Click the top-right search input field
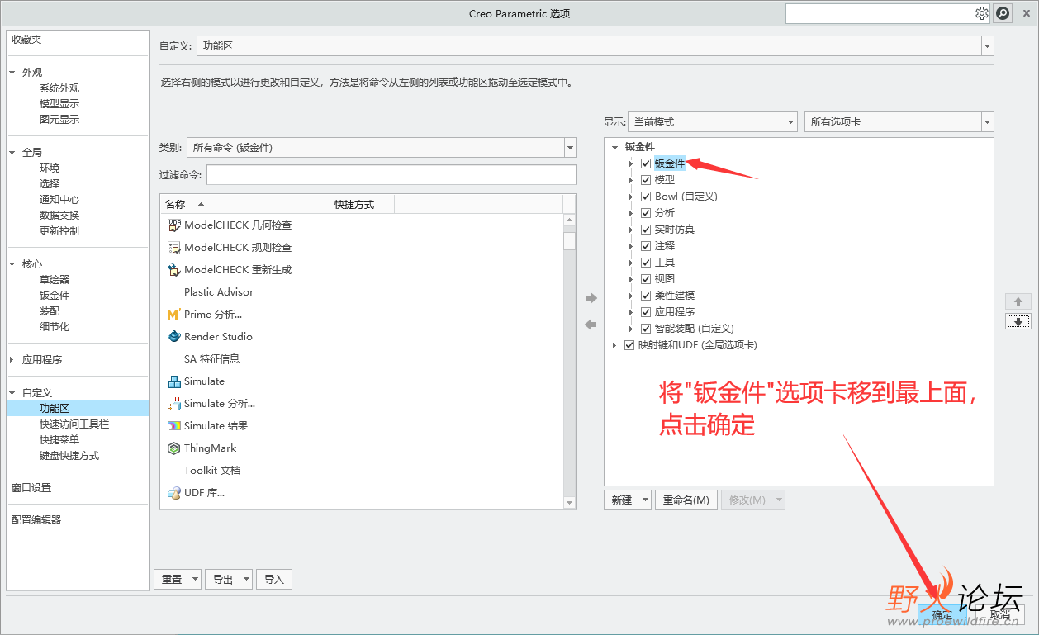 pyautogui.click(x=880, y=13)
